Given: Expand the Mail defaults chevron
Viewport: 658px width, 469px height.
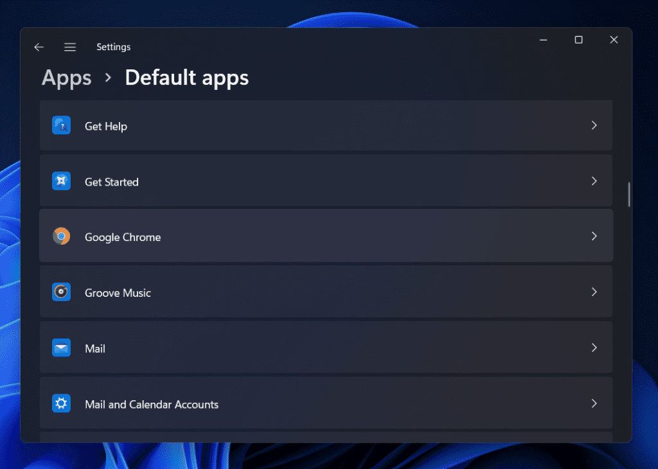Looking at the screenshot, I should point(594,348).
